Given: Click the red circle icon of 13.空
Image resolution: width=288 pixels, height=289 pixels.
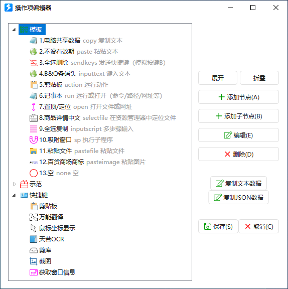Looking at the screenshot, I should click(x=34, y=173).
